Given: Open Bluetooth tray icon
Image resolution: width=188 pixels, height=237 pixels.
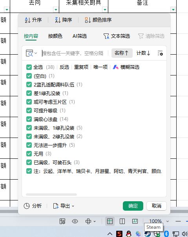Looking at the screenshot, I should click(x=166, y=234).
